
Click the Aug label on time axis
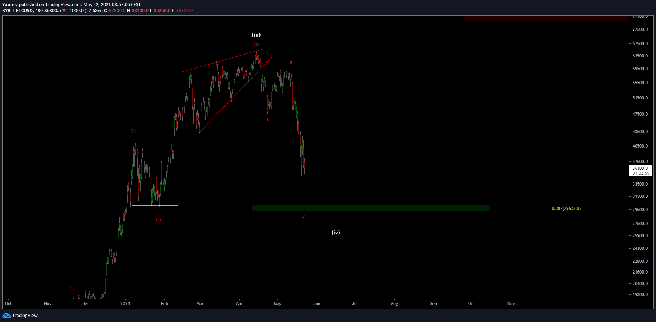pyautogui.click(x=394, y=304)
